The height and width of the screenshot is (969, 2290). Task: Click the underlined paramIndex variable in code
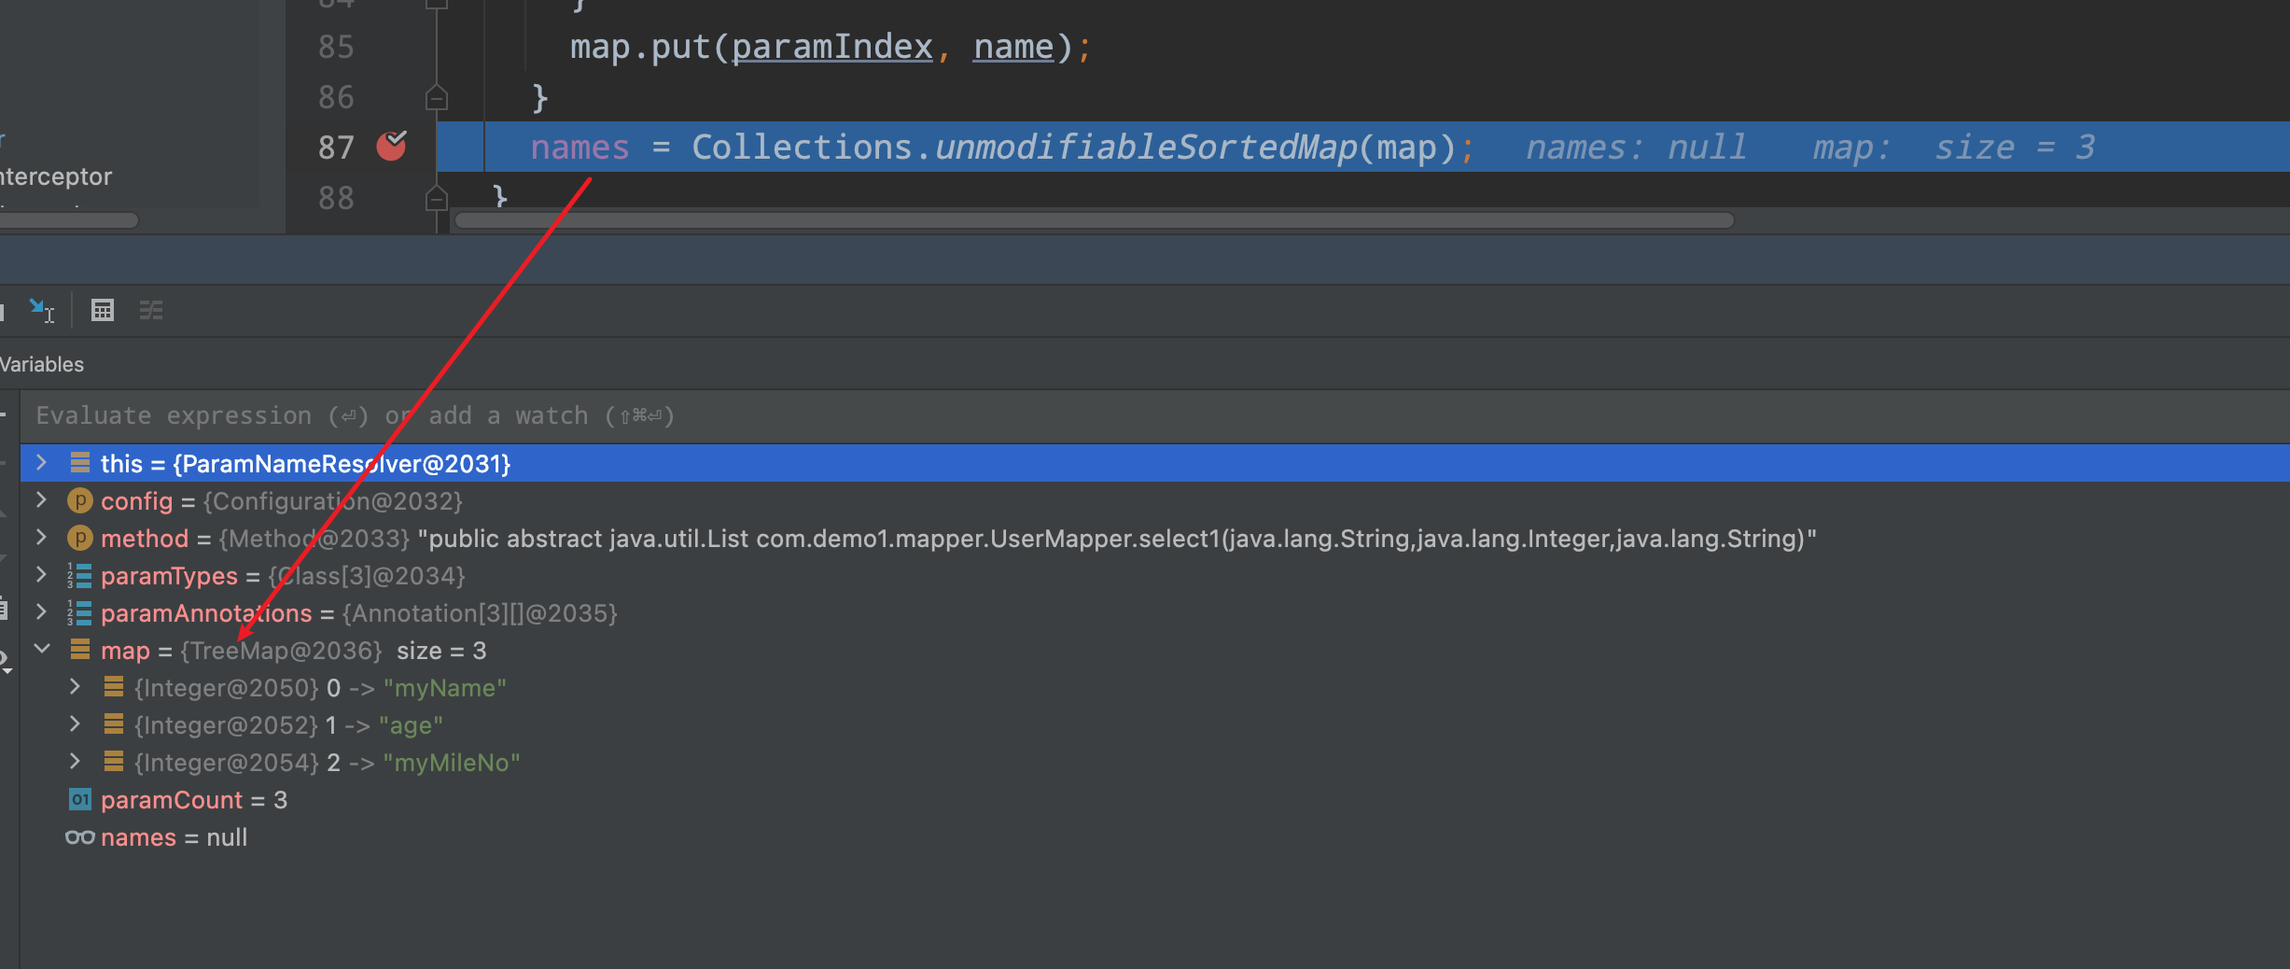831,47
